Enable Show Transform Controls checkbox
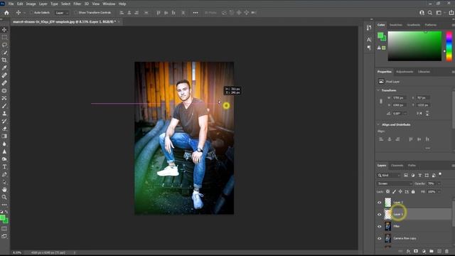This screenshot has height=256, width=455. [75, 13]
